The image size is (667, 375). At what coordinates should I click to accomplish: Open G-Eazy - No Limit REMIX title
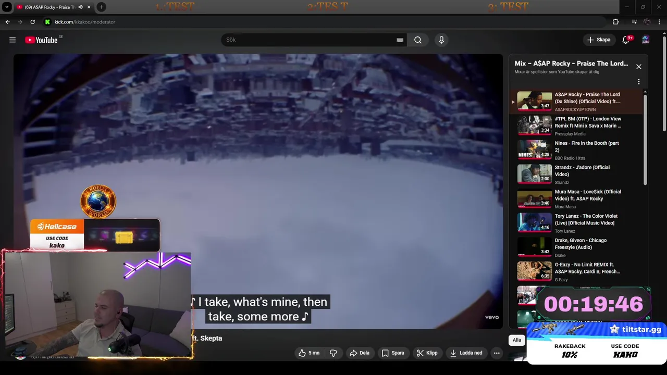[588, 268]
